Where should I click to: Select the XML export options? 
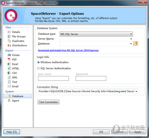[x=15, y=78]
